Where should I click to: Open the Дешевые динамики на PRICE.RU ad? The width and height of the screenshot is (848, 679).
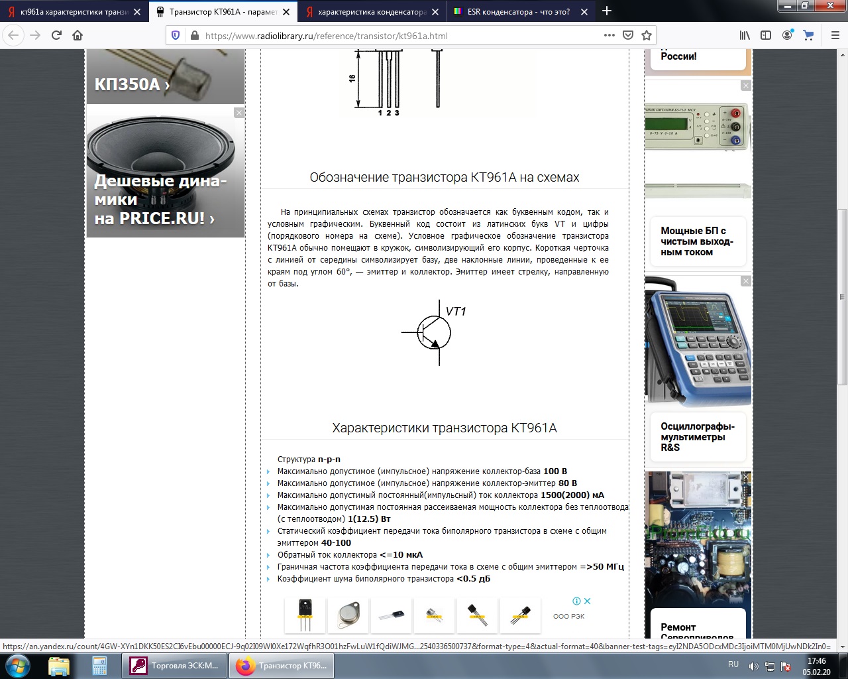(x=165, y=199)
